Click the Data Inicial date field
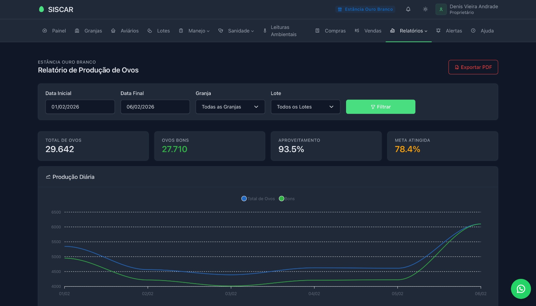The width and height of the screenshot is (536, 306). pyautogui.click(x=80, y=107)
